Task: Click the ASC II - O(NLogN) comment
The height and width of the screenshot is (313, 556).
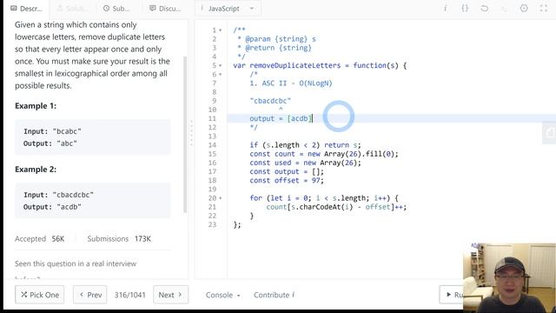Action: coord(291,83)
